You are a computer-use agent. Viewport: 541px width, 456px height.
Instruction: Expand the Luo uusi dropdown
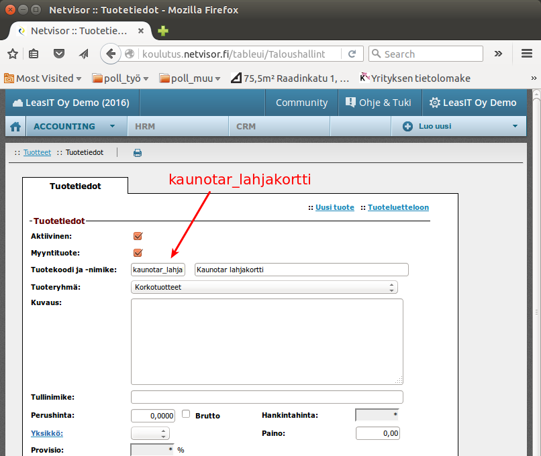click(x=460, y=126)
